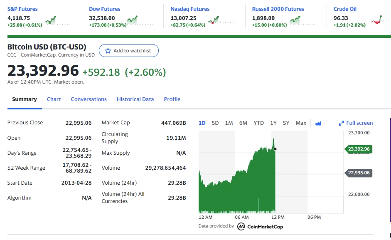Click the Volume value 29,278,654,464
Image resolution: width=391 pixels, height=240 pixels.
165,168
